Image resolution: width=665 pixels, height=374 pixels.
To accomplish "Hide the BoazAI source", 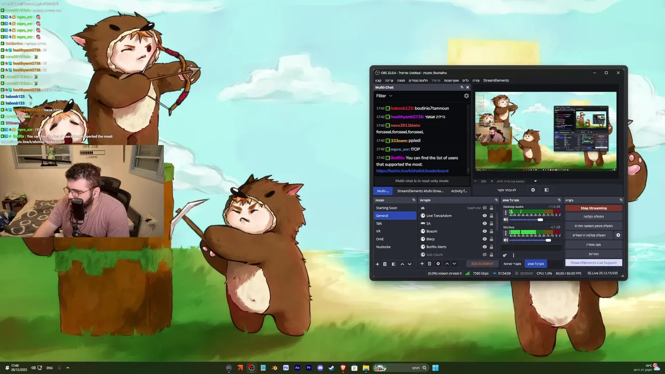I will [485, 231].
